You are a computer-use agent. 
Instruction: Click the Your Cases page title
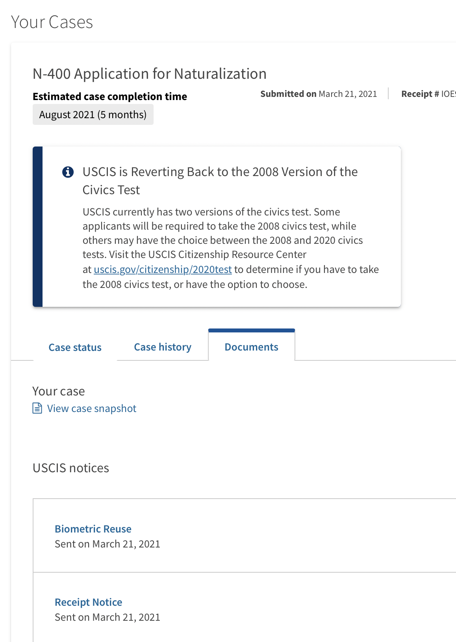52,22
